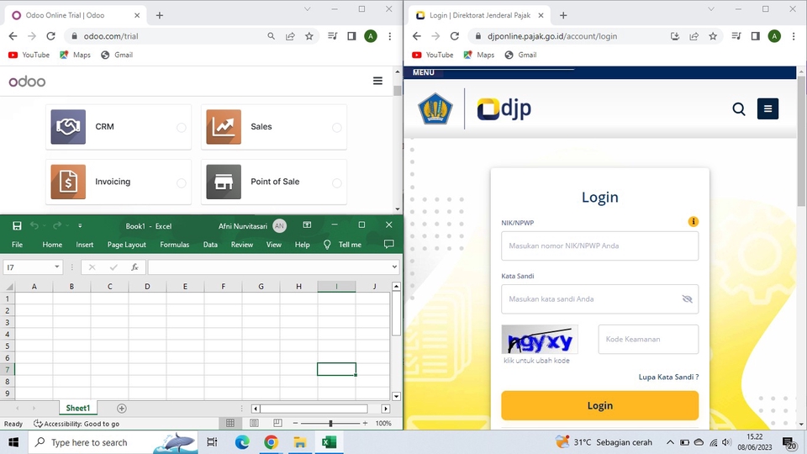Install app icon in DJP address bar

pyautogui.click(x=675, y=36)
